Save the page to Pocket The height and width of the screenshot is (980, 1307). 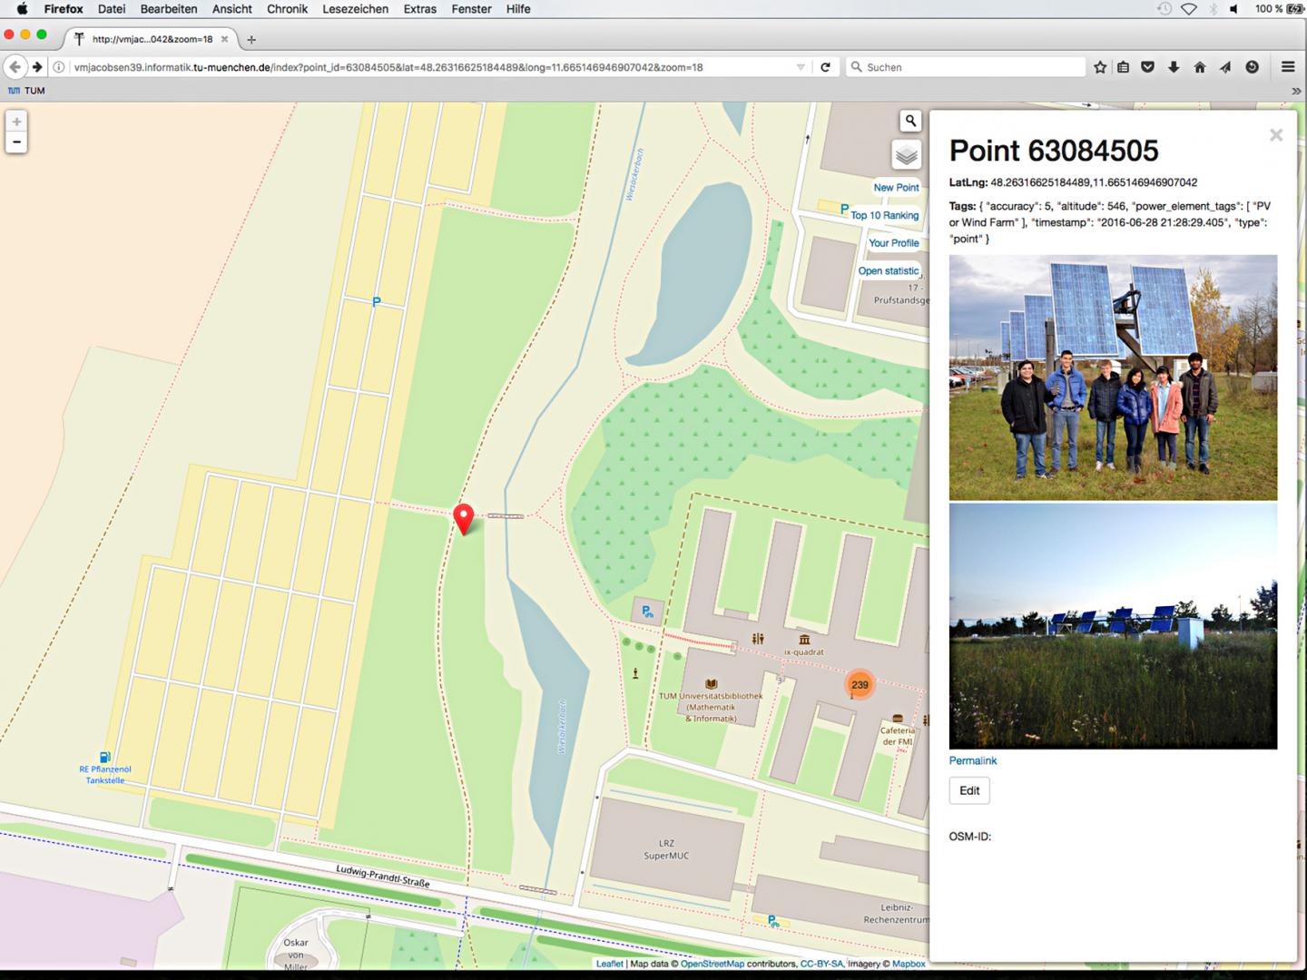coord(1148,66)
